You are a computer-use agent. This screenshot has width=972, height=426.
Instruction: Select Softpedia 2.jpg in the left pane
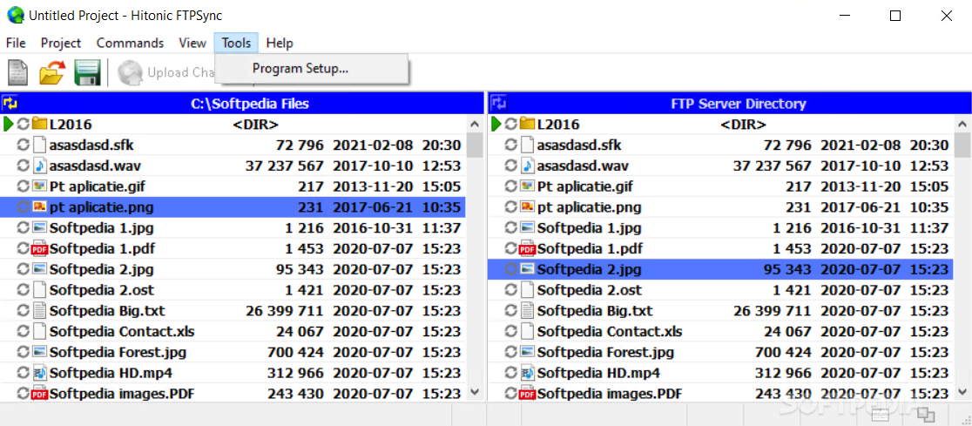click(233, 269)
